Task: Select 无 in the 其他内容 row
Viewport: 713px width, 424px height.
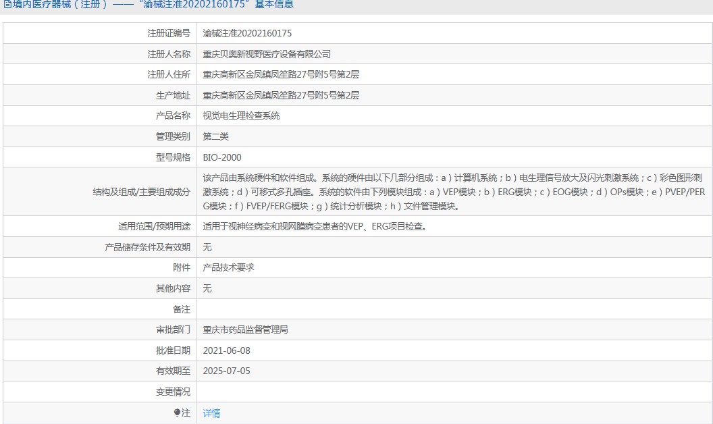Action: pyautogui.click(x=207, y=288)
